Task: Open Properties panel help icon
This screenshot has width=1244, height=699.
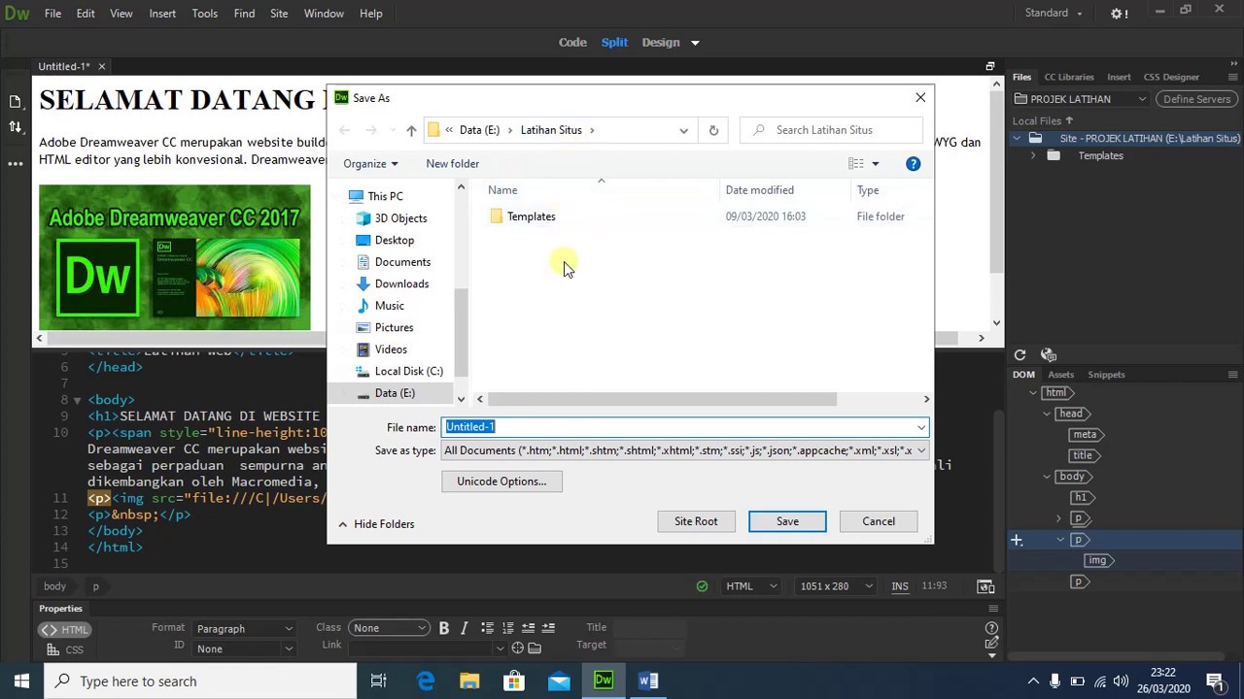Action: click(991, 627)
